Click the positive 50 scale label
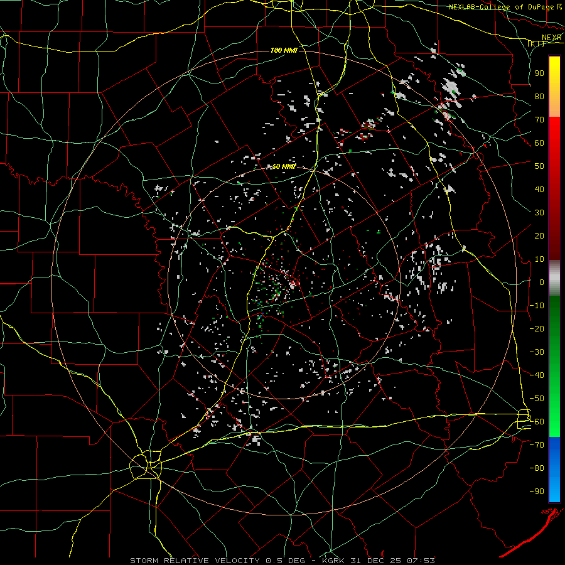This screenshot has width=565, height=565. [x=539, y=166]
